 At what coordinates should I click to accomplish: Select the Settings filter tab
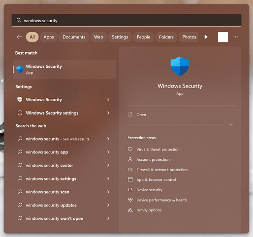click(x=120, y=37)
